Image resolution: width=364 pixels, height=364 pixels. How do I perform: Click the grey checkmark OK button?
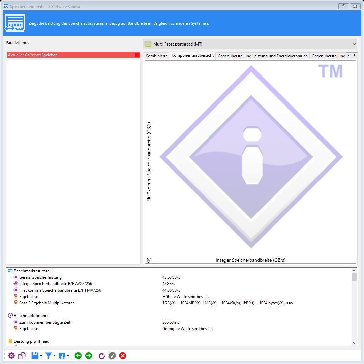click(112, 356)
